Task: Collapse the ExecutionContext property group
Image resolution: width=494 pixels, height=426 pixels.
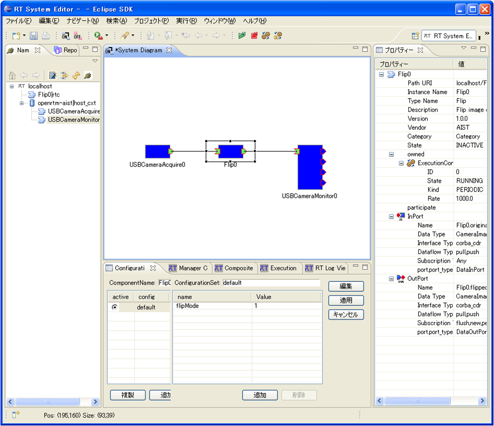Action: pyautogui.click(x=401, y=163)
